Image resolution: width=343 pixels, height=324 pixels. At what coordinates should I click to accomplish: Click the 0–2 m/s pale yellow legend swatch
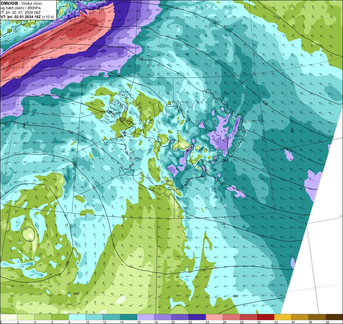[x=9, y=317]
